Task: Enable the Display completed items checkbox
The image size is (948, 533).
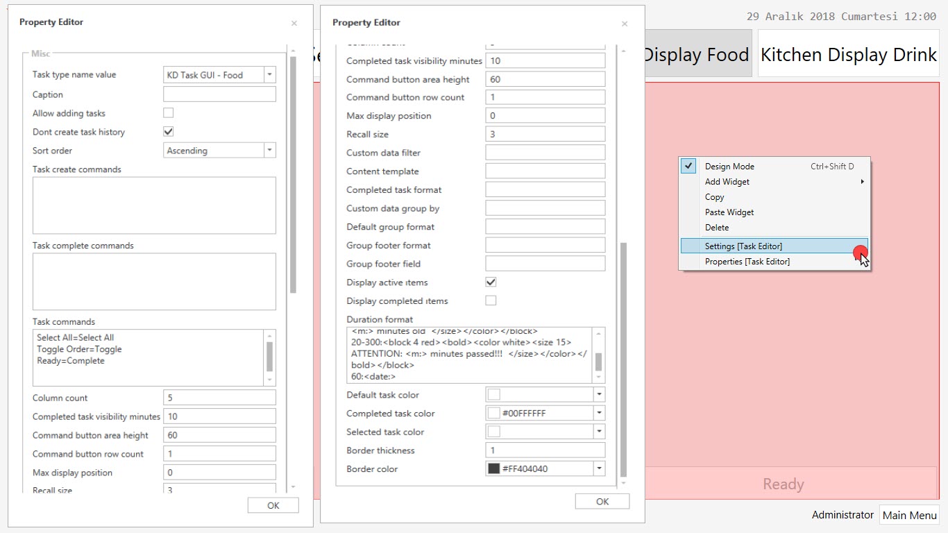Action: tap(491, 301)
